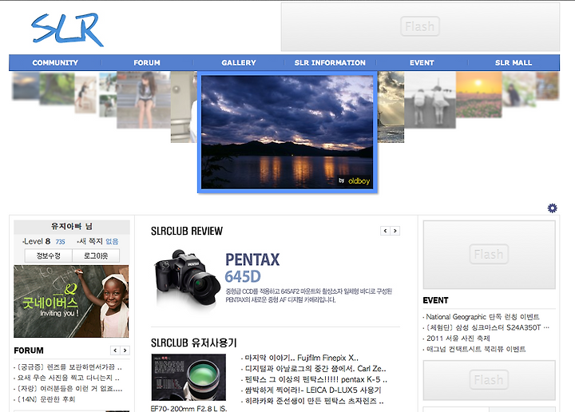
Task: Click the 로그아웃 button
Action: (x=96, y=256)
